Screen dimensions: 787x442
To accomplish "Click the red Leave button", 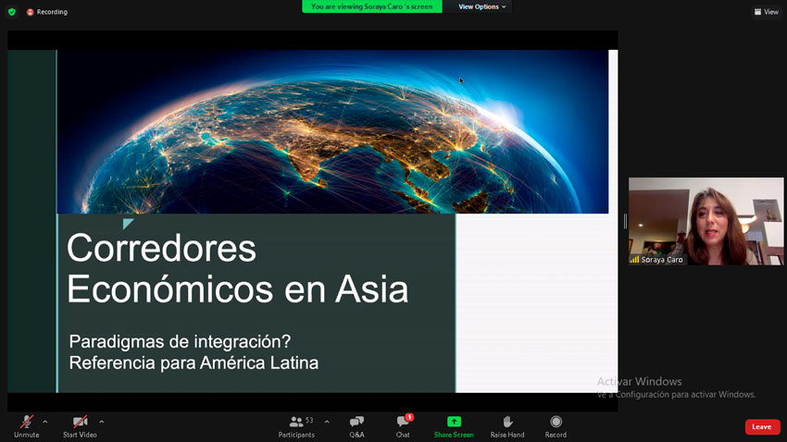I will pos(762,426).
